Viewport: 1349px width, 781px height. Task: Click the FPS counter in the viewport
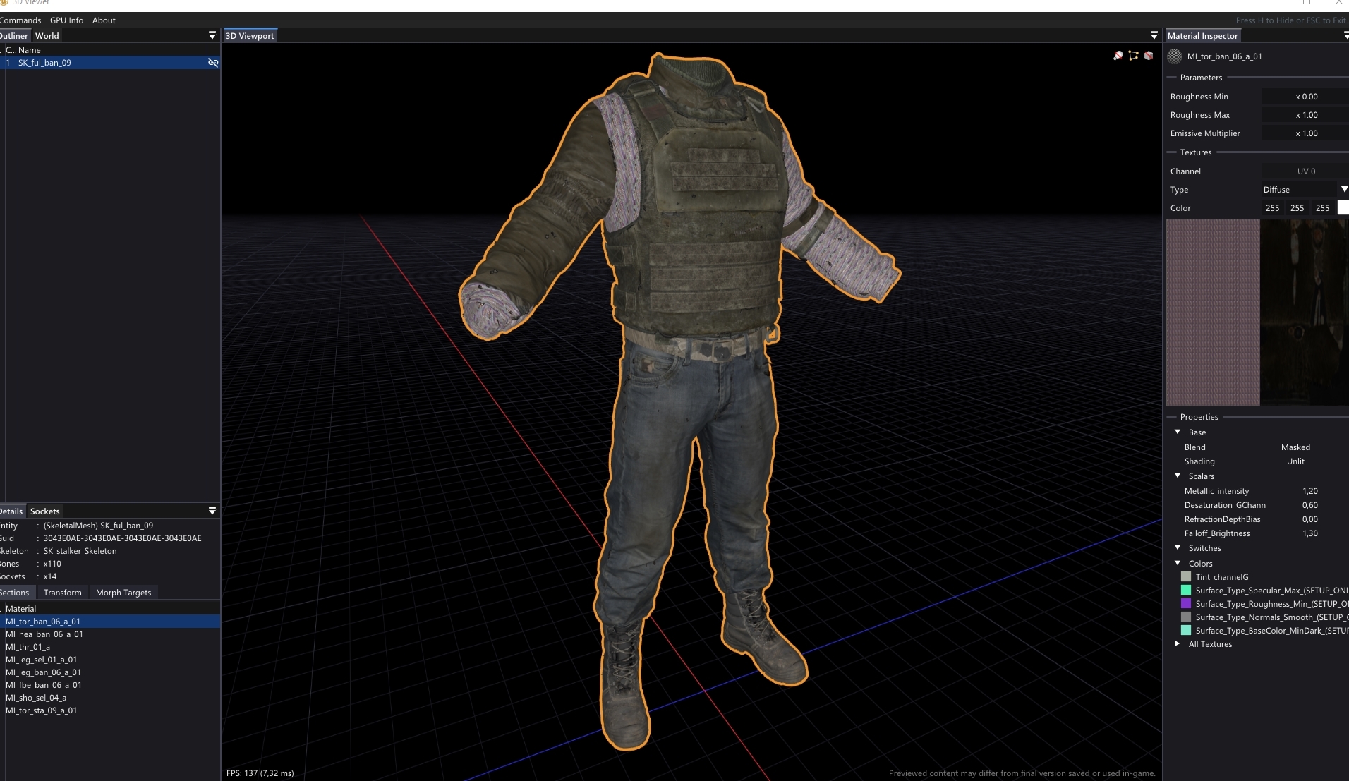(x=260, y=773)
